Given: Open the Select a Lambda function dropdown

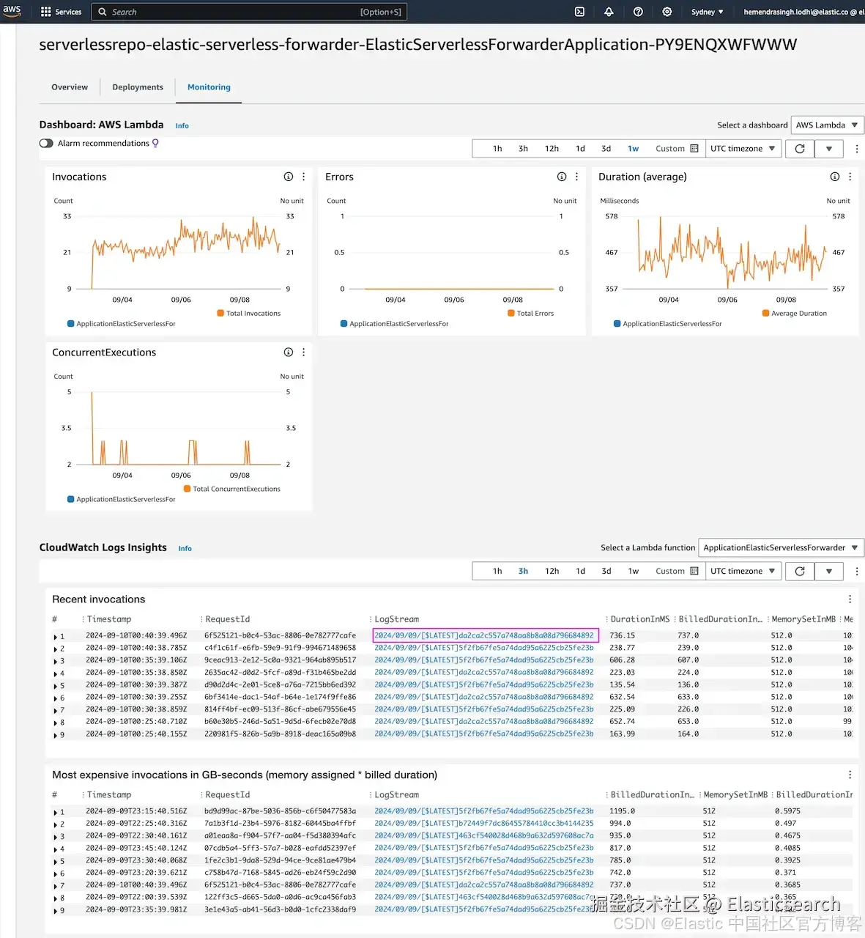Looking at the screenshot, I should [781, 548].
